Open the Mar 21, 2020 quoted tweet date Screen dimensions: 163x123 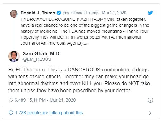[114, 13]
